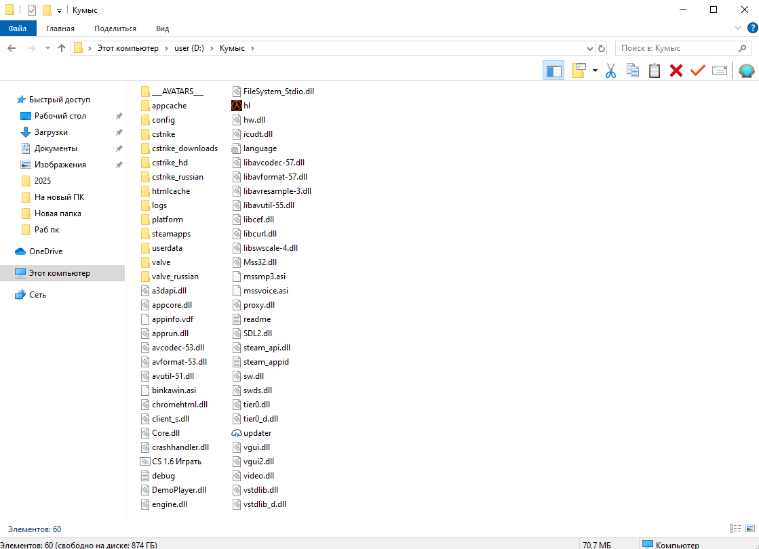Click the Copy toolbar icon
This screenshot has width=759, height=549.
point(633,70)
